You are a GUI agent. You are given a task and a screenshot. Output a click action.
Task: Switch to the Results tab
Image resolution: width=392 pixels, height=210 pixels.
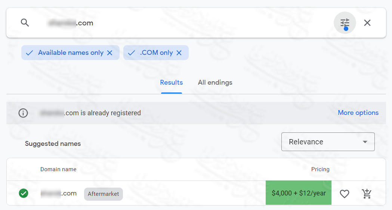(172, 83)
